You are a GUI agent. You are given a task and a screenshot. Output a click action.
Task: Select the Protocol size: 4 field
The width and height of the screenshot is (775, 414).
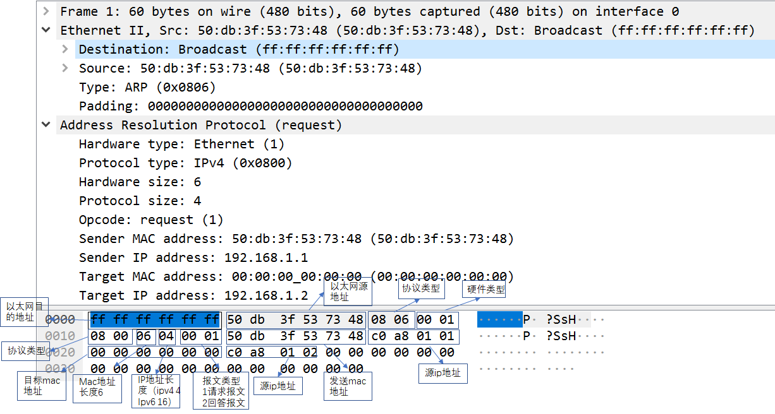click(x=140, y=201)
